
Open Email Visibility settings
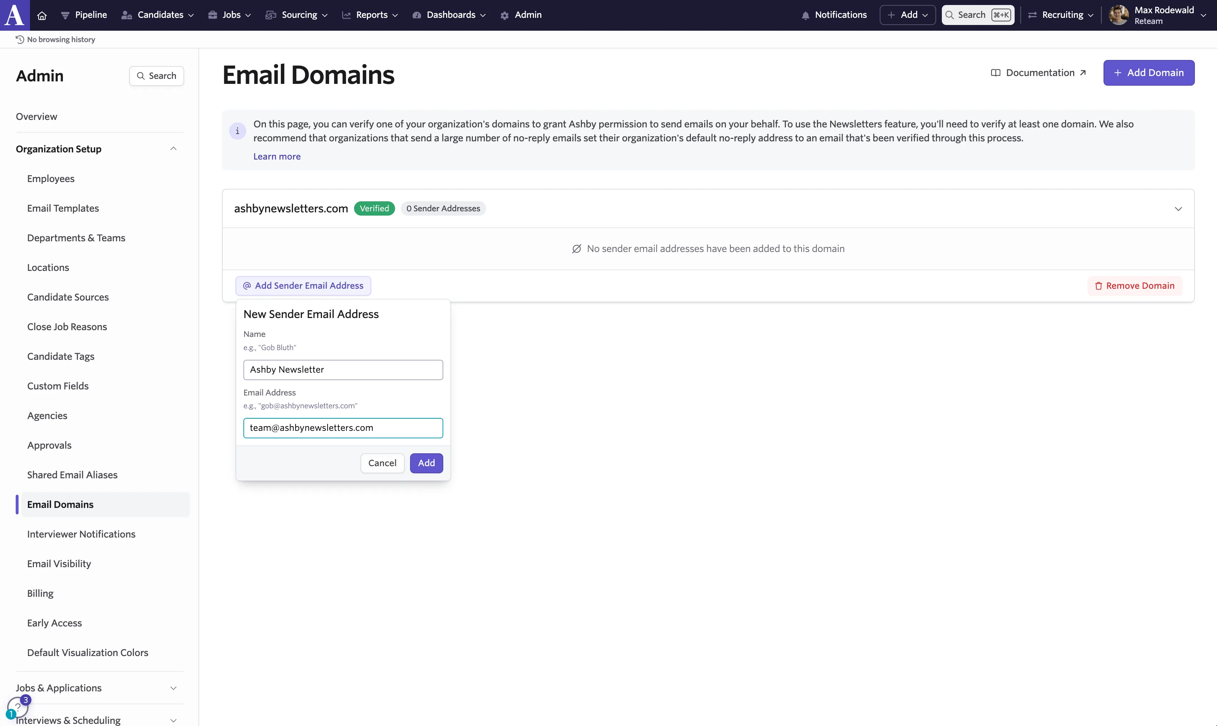tap(59, 564)
